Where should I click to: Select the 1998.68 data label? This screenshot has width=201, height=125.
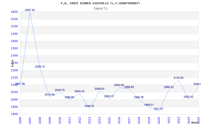click(69, 97)
